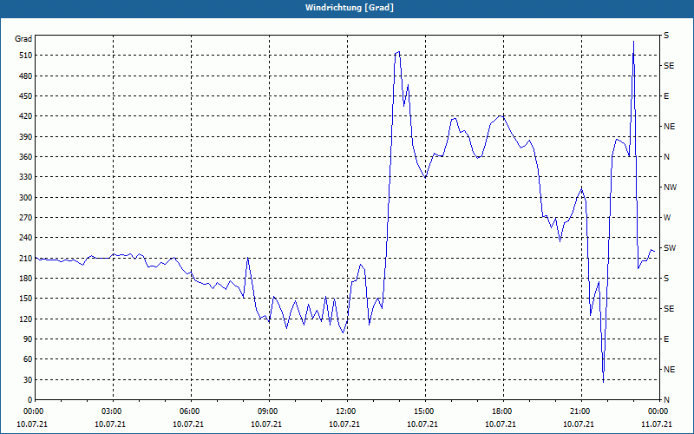Click the 11.07.21 date label
Screen dimensions: 694x434
click(x=657, y=424)
